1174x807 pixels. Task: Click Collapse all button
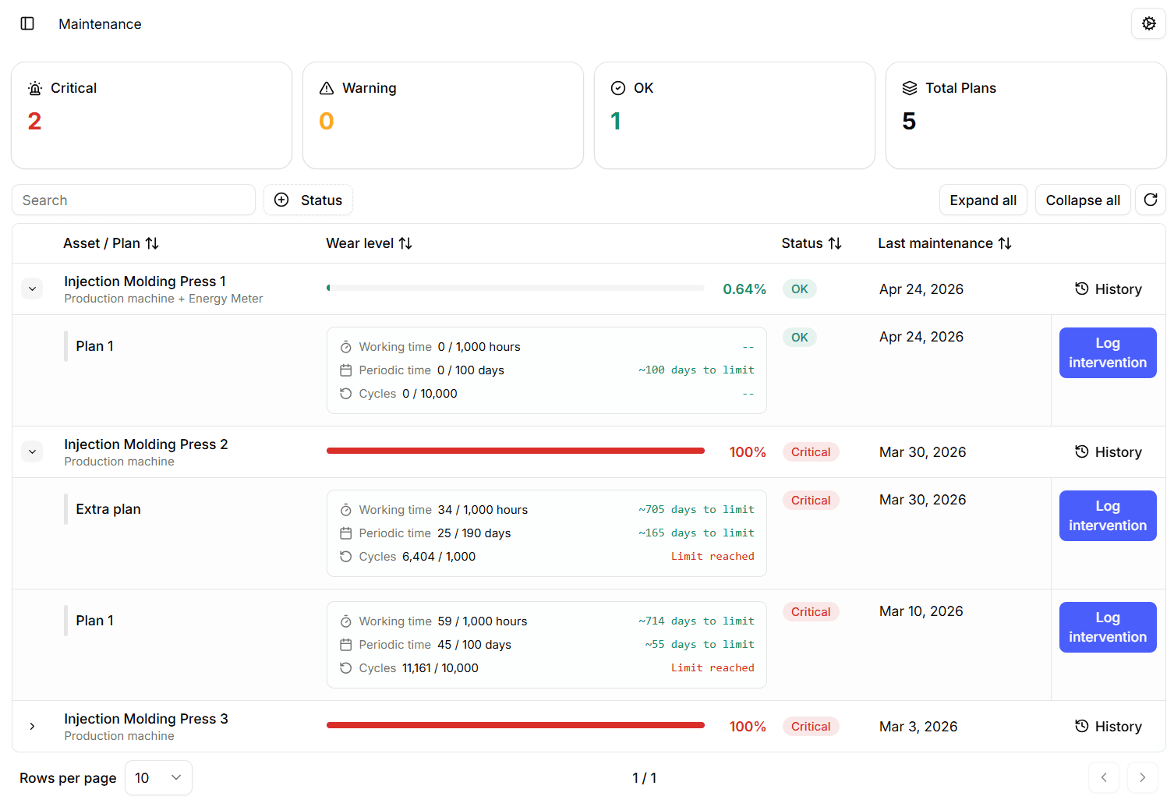pos(1083,200)
